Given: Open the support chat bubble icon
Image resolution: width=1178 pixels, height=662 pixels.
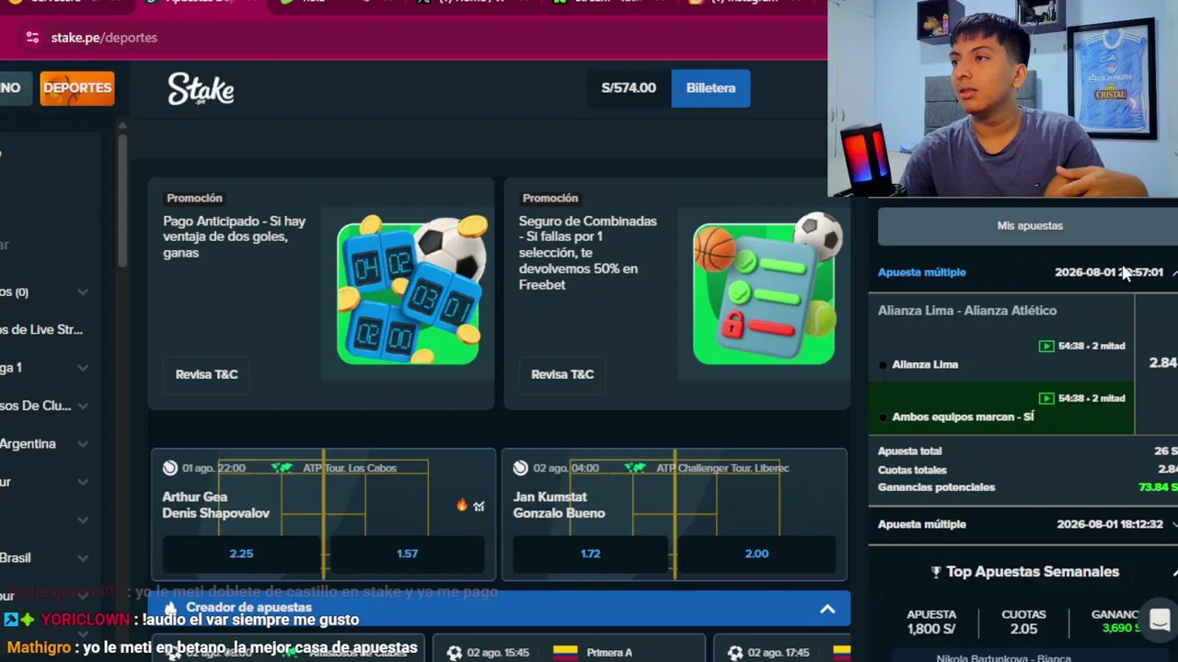Looking at the screenshot, I should (x=1160, y=619).
